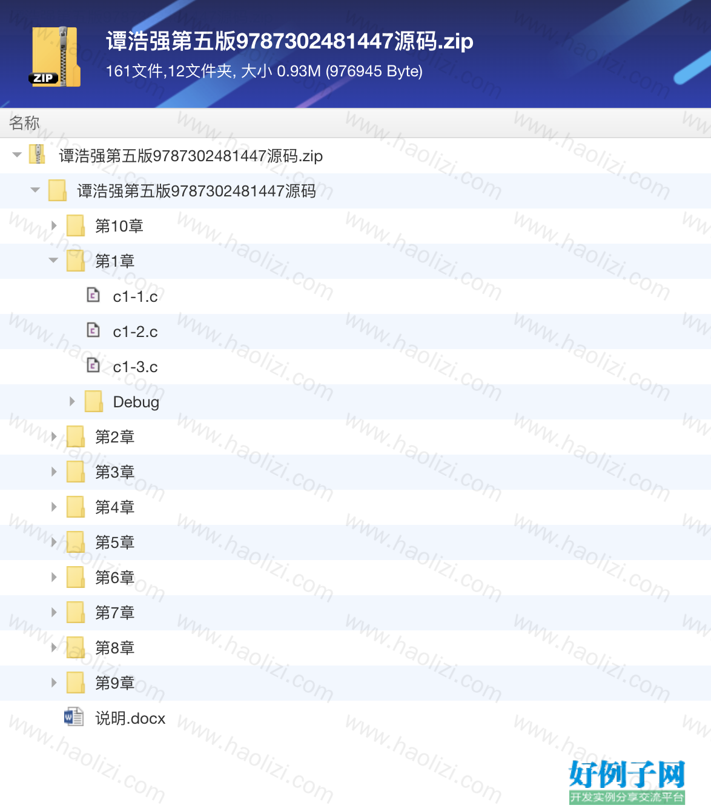Expand the 第3章 folder
This screenshot has width=711, height=811.
[x=54, y=472]
